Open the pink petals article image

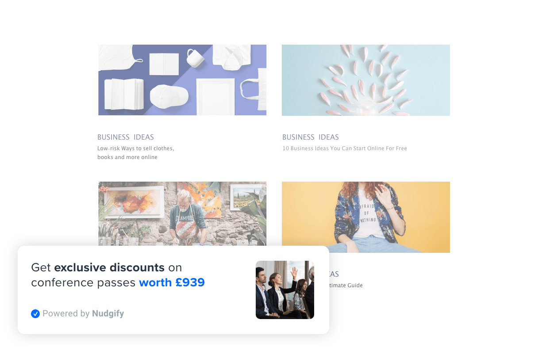(366, 80)
